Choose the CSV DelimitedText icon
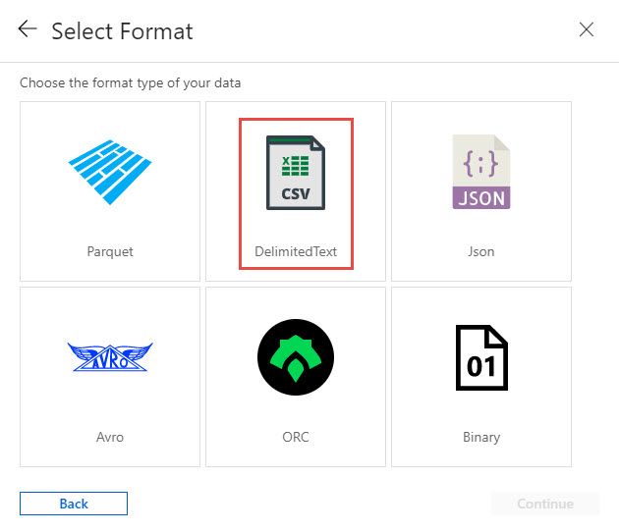This screenshot has height=532, width=619. click(x=296, y=173)
